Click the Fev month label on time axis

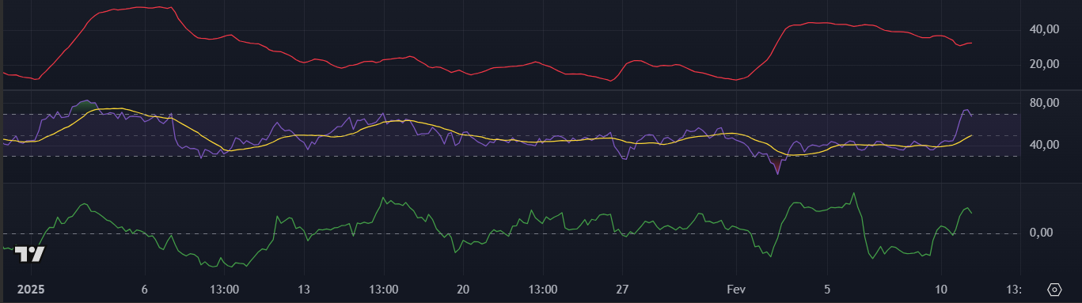(x=737, y=289)
